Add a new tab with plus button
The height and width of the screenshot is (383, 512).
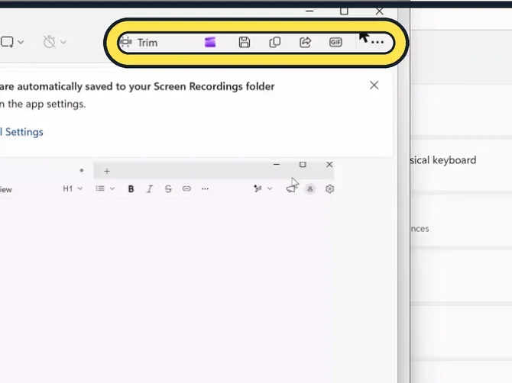click(107, 171)
